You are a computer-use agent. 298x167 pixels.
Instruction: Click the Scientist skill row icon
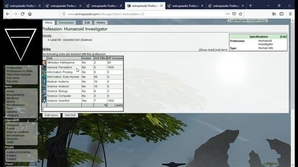click(x=44, y=101)
